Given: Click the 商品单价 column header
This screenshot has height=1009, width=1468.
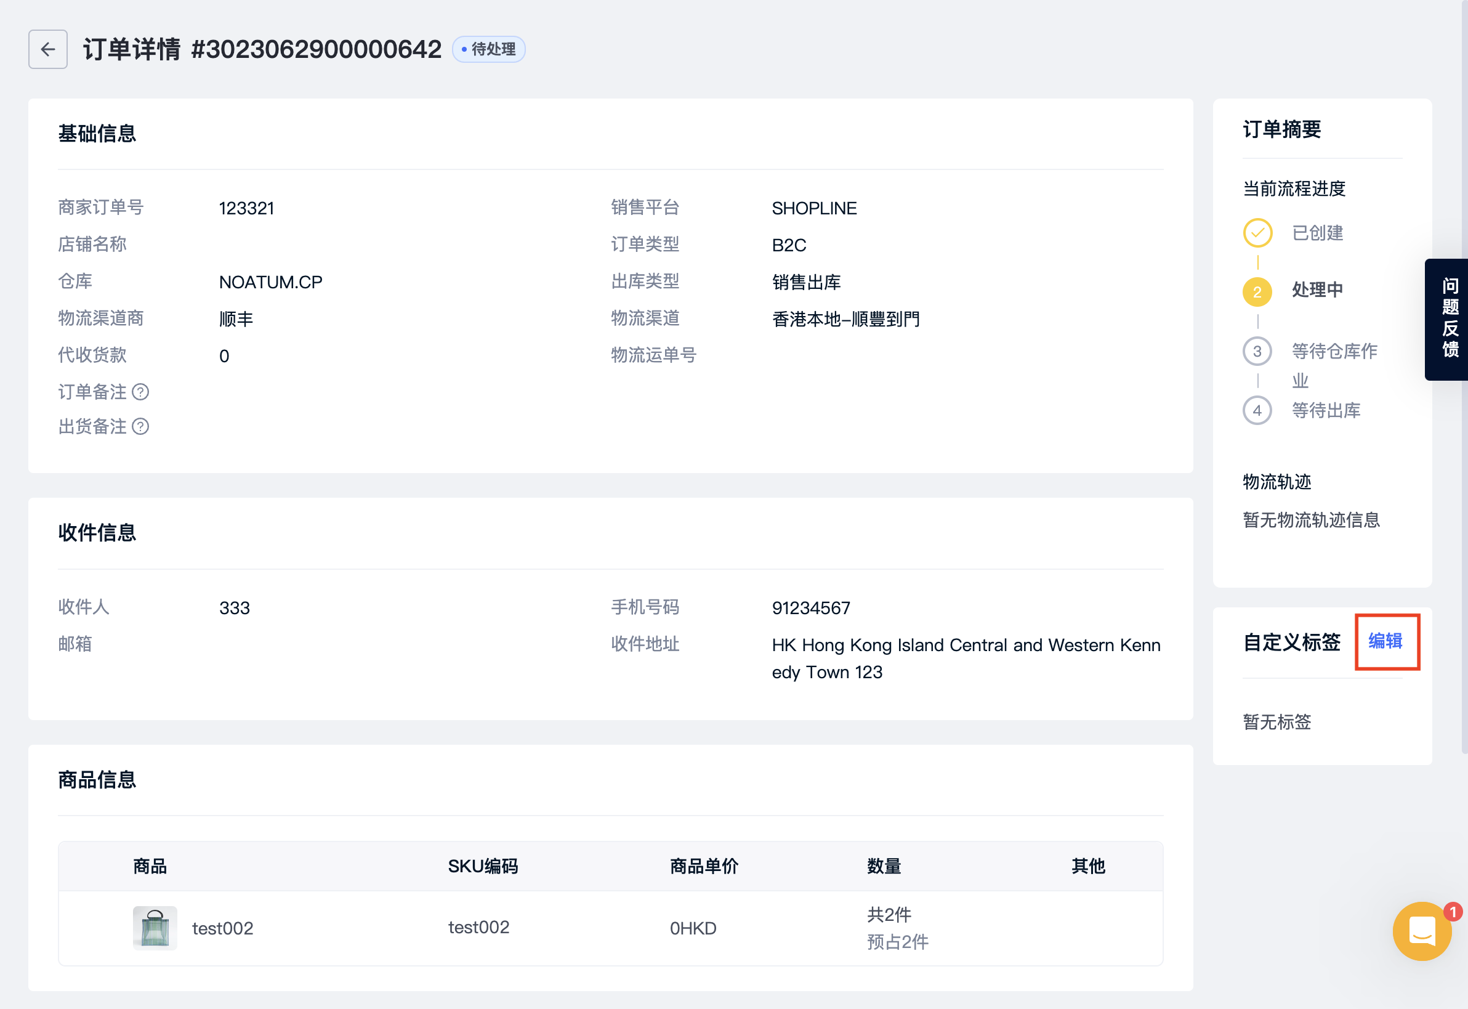Looking at the screenshot, I should (703, 866).
